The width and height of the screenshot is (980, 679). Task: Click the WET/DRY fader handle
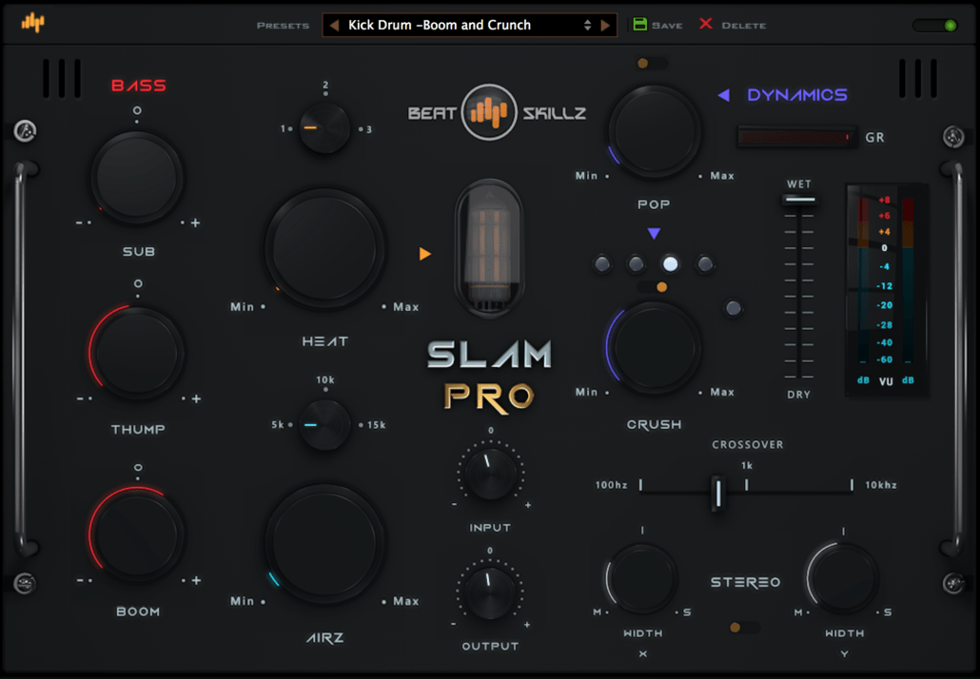coord(799,200)
